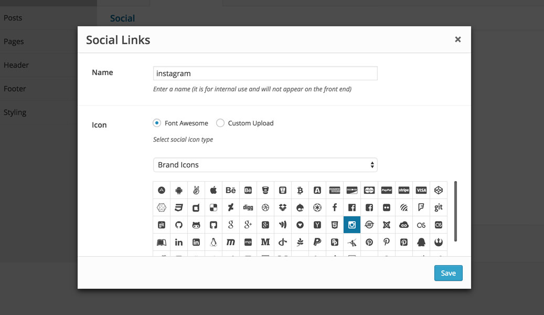The image size is (544, 315).
Task: Select the QQ penguin icon
Action: 421,242
